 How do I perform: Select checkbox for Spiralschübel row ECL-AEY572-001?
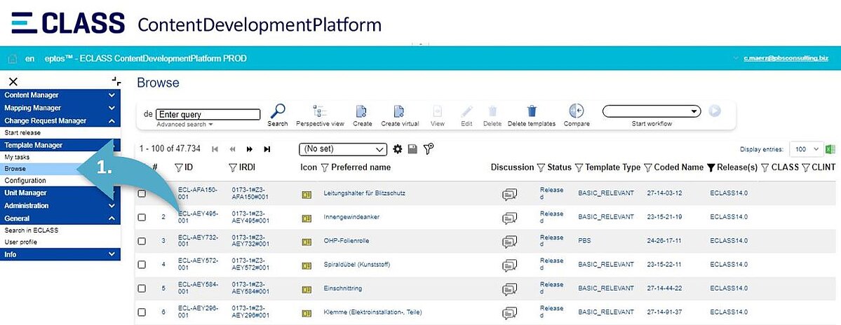(x=142, y=265)
